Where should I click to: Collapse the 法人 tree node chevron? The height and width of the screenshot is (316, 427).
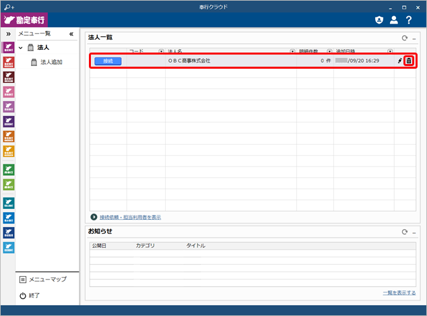pos(21,48)
